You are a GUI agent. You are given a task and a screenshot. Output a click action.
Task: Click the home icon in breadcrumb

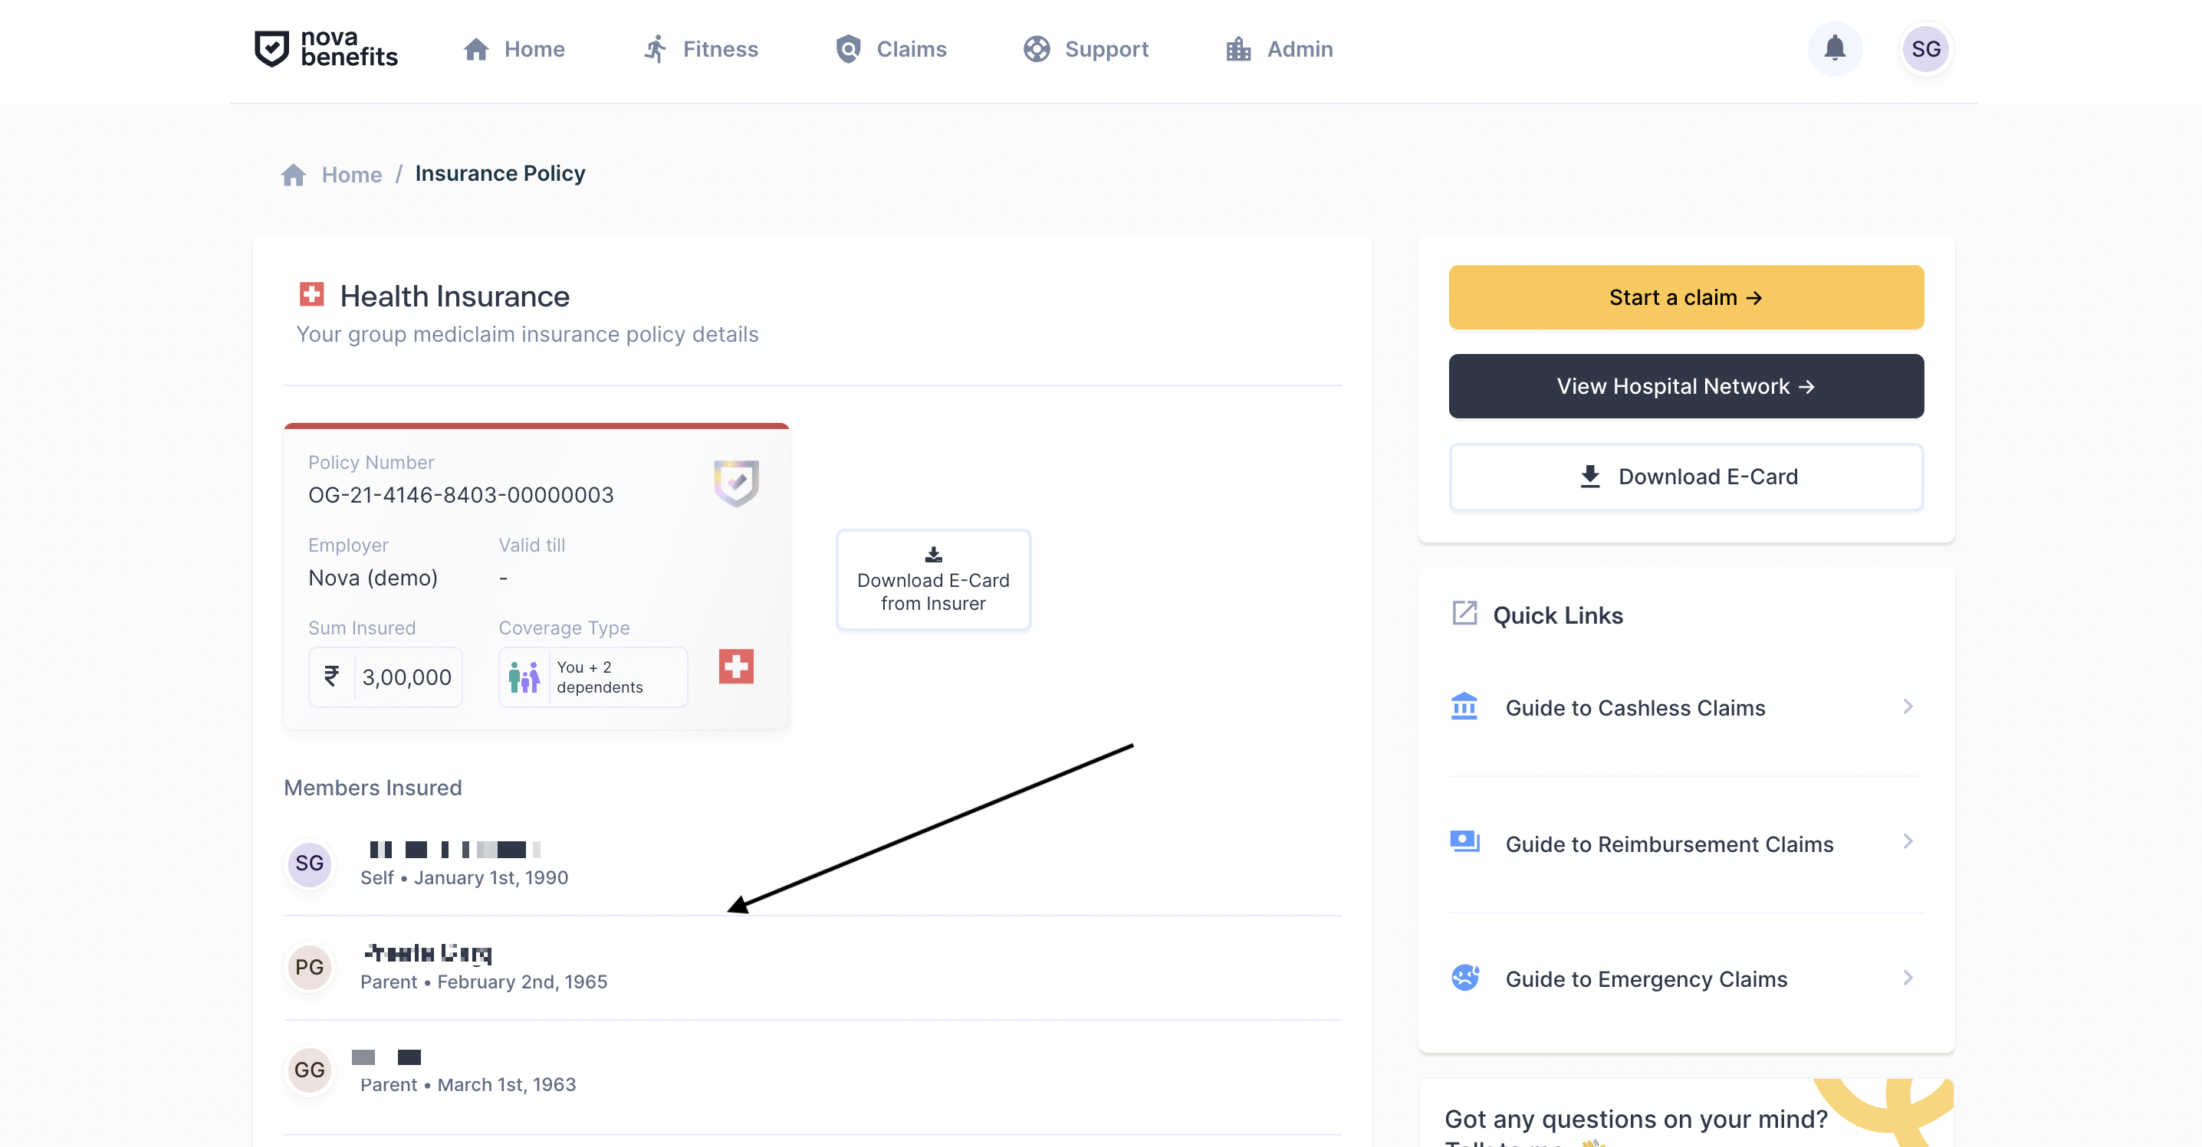click(x=293, y=174)
